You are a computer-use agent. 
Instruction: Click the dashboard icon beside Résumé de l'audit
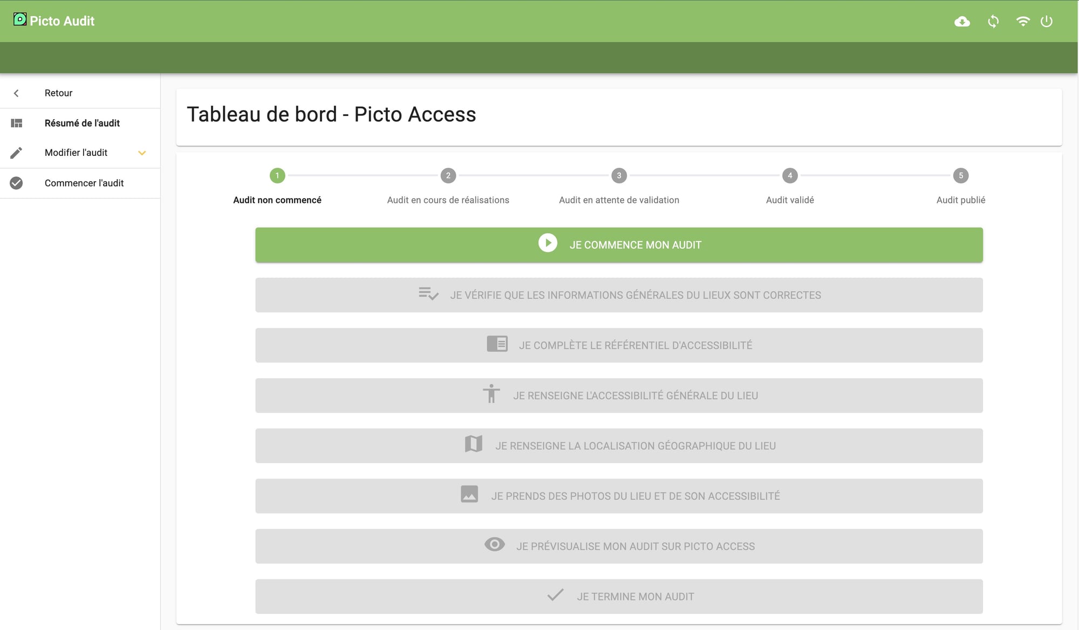(x=16, y=123)
